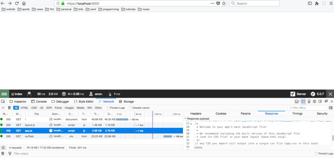The image size is (334, 162).
Task: Show the Timings tab of request
Action: [x=297, y=114]
